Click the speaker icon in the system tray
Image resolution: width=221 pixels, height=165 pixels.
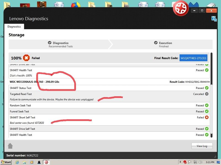coord(200,162)
